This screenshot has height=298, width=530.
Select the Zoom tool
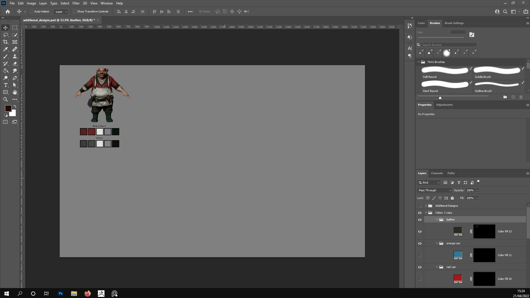pos(6,99)
